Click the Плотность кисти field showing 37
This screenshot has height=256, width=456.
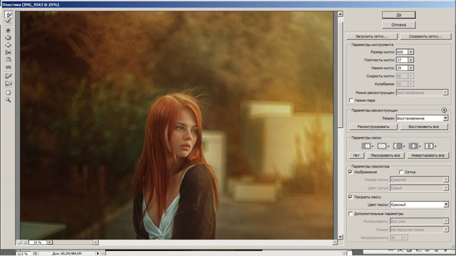point(402,60)
